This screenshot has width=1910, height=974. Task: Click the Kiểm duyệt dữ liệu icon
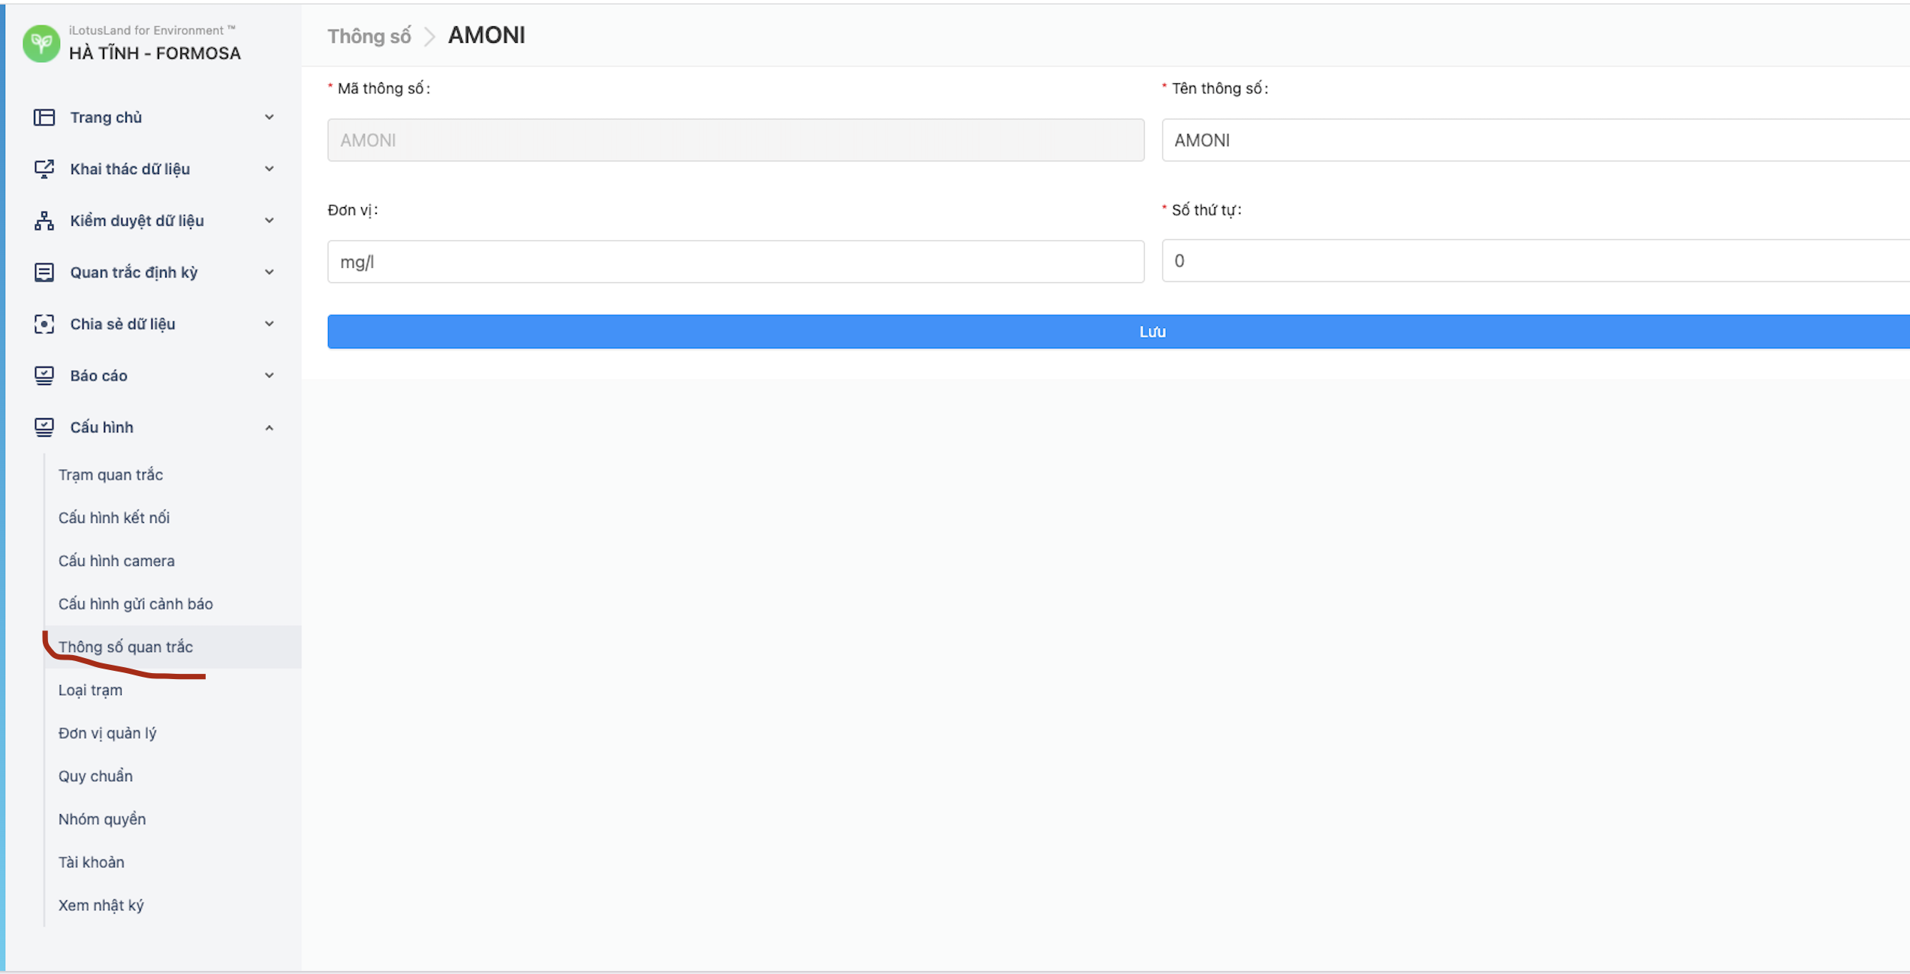coord(44,221)
